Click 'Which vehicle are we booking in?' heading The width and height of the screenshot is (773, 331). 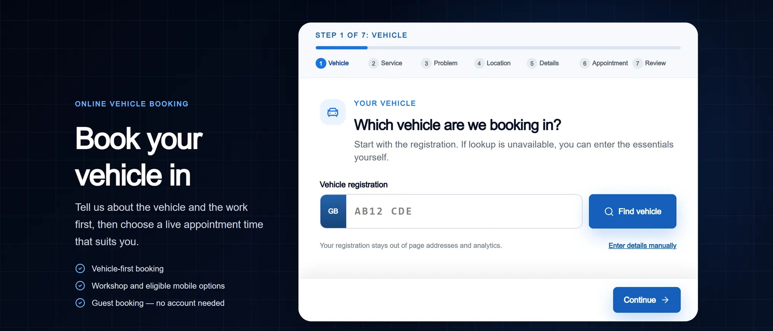click(457, 125)
